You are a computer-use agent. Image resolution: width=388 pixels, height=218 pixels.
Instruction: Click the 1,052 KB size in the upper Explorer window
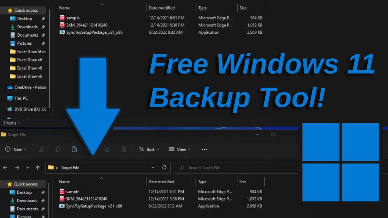coord(255,25)
